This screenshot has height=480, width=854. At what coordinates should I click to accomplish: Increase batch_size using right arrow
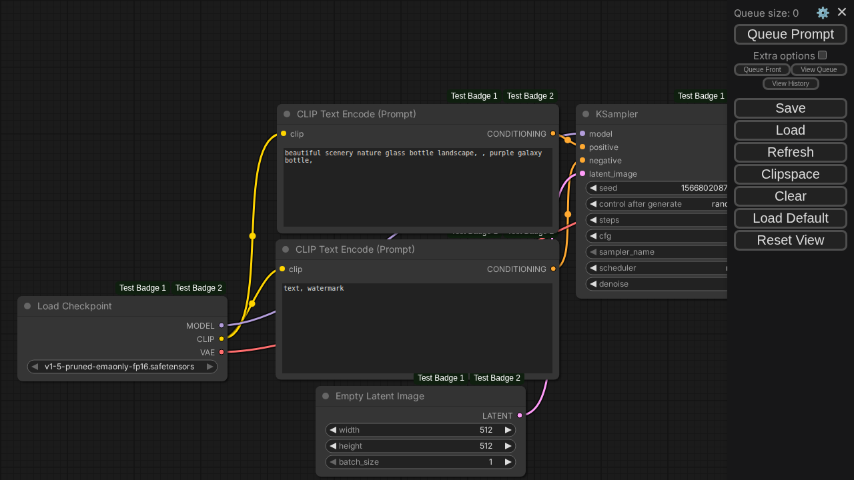pyautogui.click(x=508, y=462)
